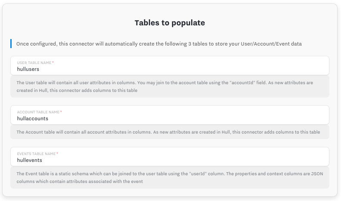Click the User table description box

[x=170, y=86]
